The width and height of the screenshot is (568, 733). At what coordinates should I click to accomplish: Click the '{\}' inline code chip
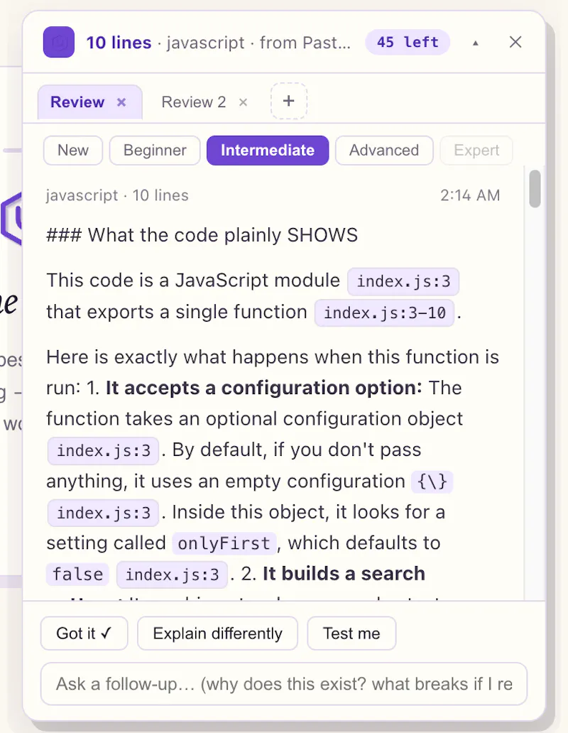pyautogui.click(x=432, y=482)
